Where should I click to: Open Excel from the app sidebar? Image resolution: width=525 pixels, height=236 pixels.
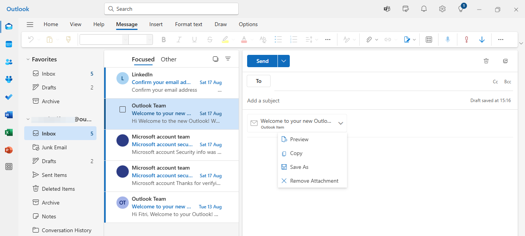(8, 132)
